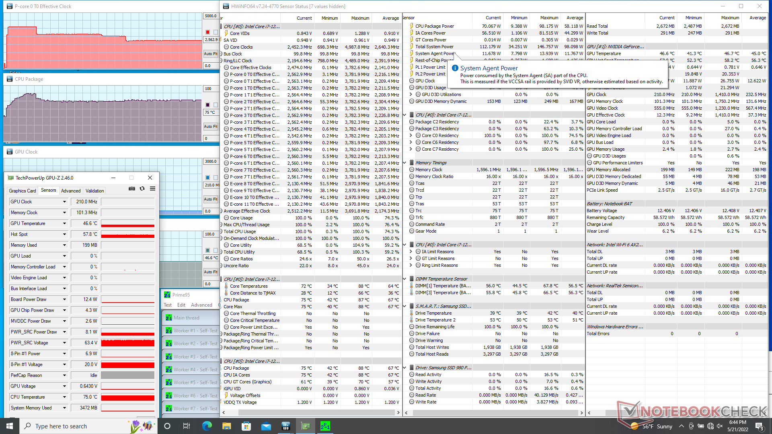Expand IA Limit Reasons row
The width and height of the screenshot is (772, 434).
click(x=411, y=252)
